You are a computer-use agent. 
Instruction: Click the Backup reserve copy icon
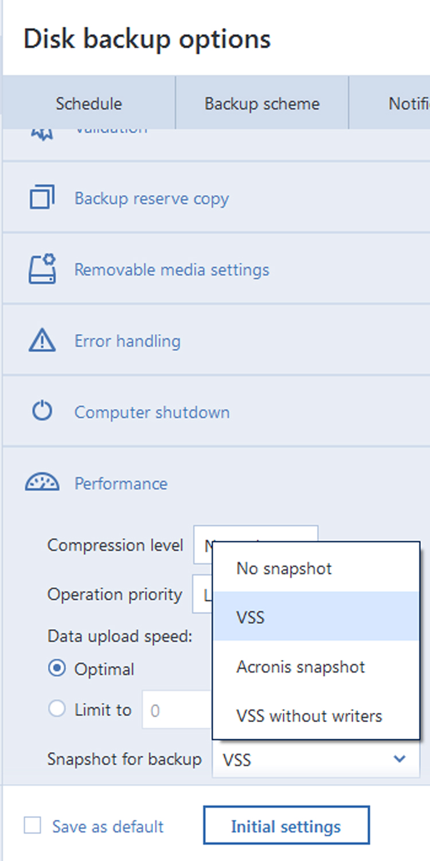[x=42, y=197]
